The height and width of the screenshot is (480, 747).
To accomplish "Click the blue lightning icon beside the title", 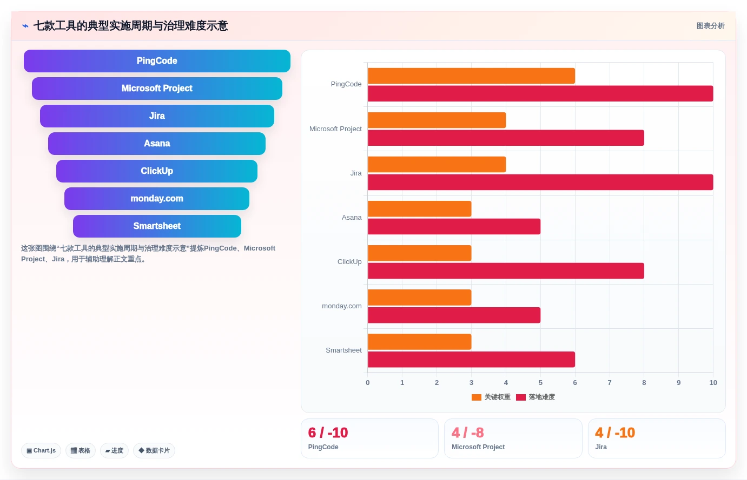I will [25, 26].
